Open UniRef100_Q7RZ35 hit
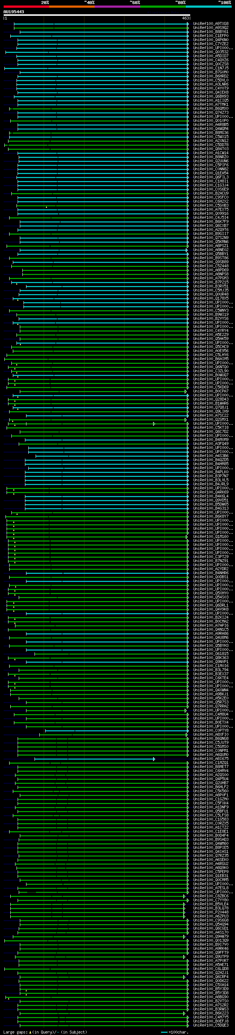 (x=210, y=855)
